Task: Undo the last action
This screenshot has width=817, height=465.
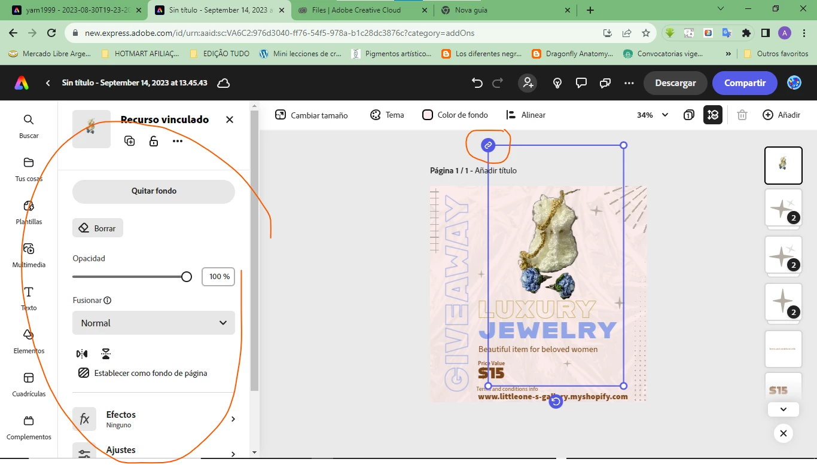Action: tap(477, 83)
